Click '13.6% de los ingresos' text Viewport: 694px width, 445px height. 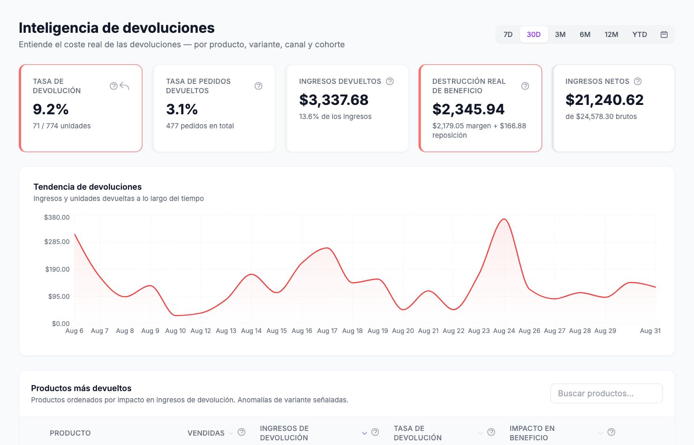(335, 117)
